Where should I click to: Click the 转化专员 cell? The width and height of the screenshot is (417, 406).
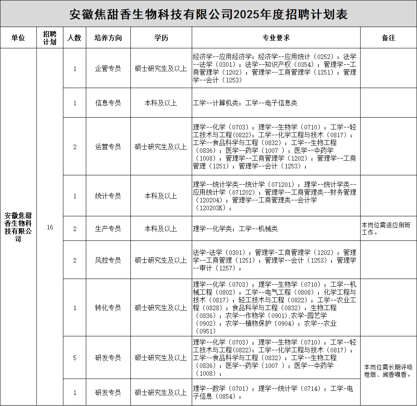(108, 308)
